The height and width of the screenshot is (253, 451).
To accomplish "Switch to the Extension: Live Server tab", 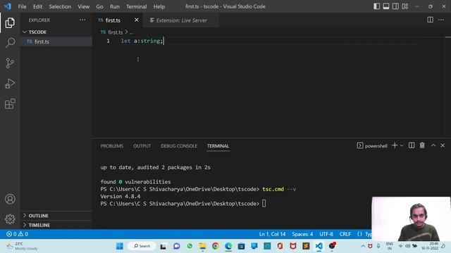I will [x=181, y=20].
